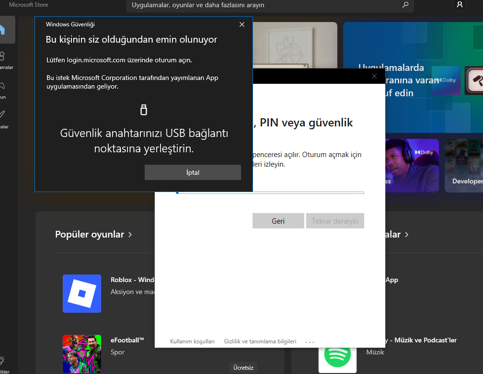
Task: Open the eFootball game icon
Action: coord(82,354)
